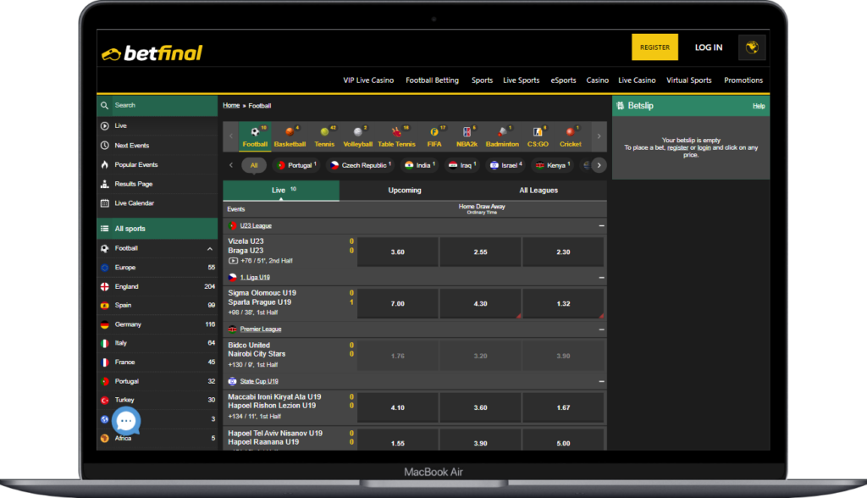Toggle the All countries filter
Viewport: 867px width, 498px height.
click(x=254, y=165)
